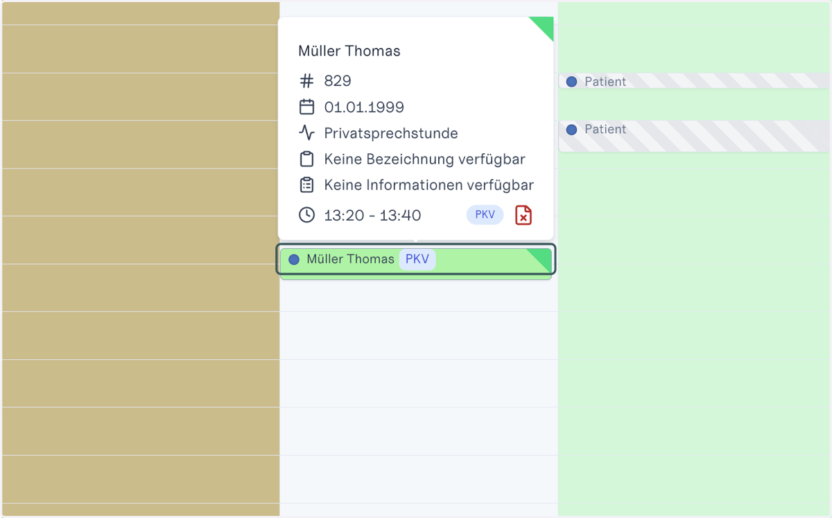Image resolution: width=832 pixels, height=518 pixels.
Task: Click the checklist icon beside Keine Informationen
Action: point(306,185)
